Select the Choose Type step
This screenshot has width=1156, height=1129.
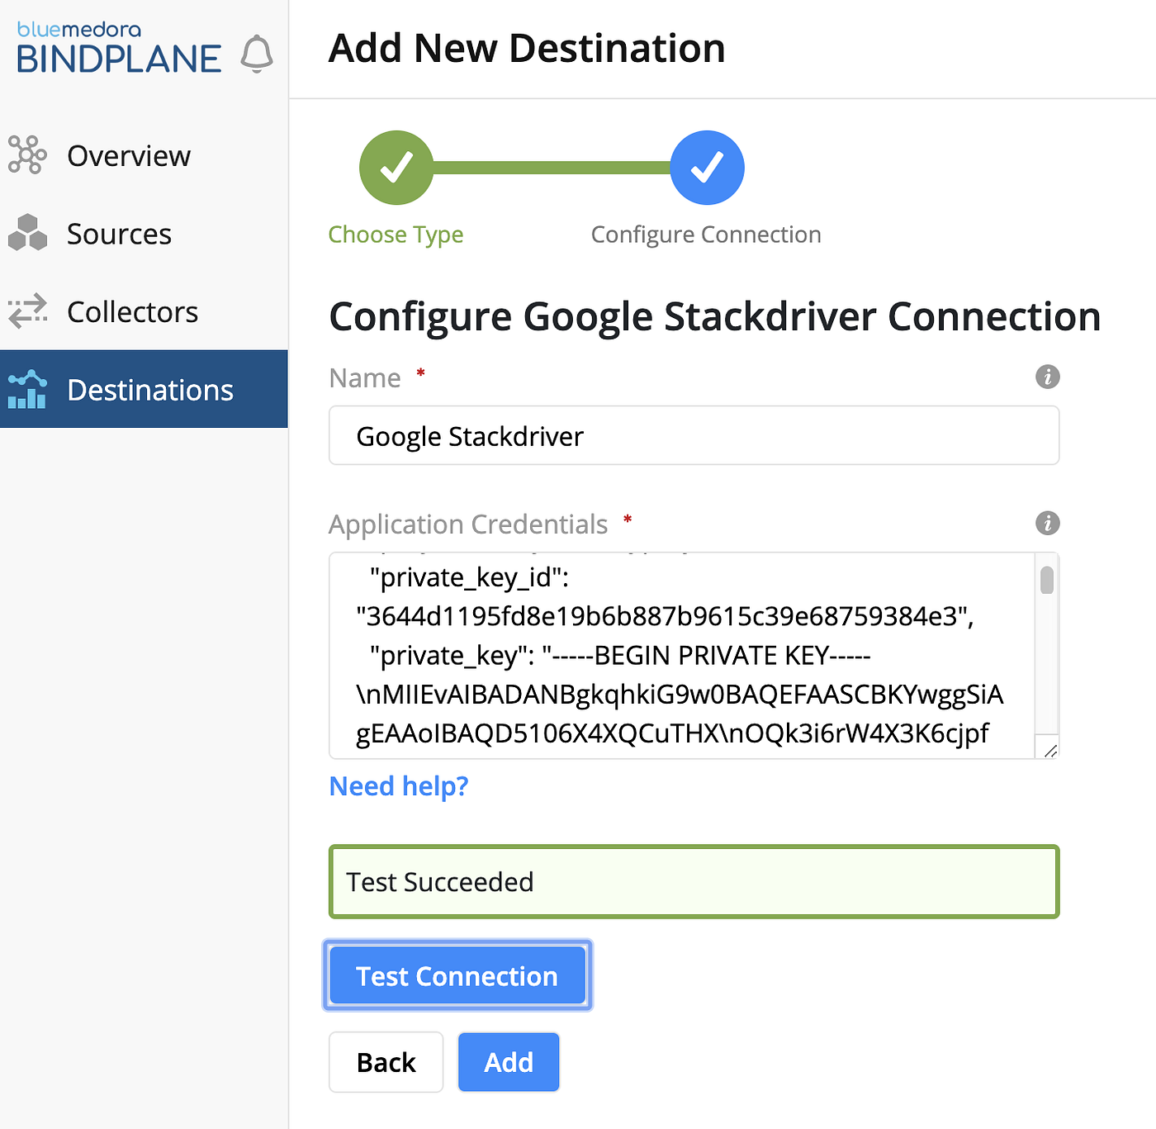click(396, 234)
